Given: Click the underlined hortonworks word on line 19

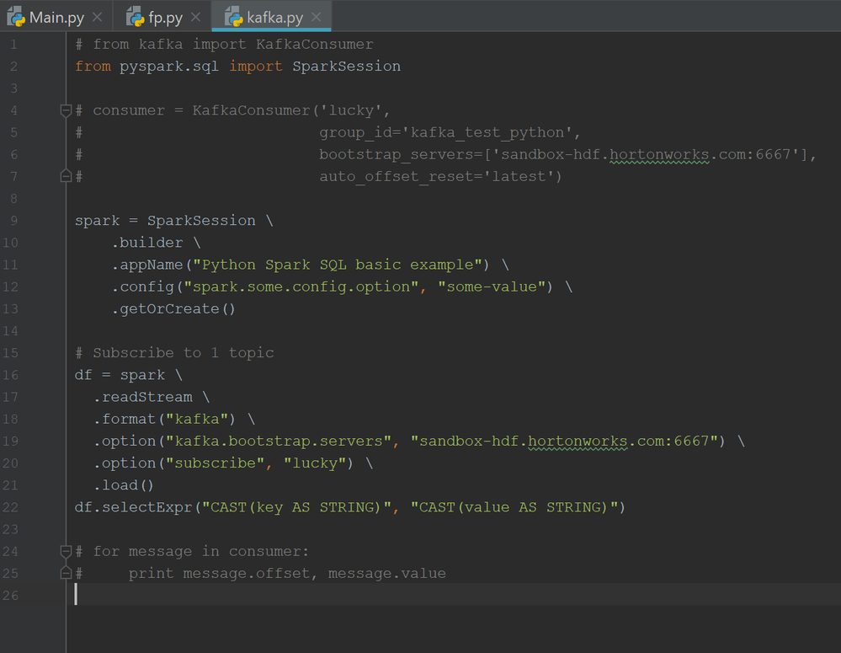Looking at the screenshot, I should click(578, 441).
